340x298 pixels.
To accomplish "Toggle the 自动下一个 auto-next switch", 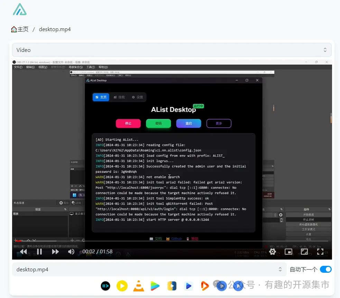I will (x=326, y=269).
